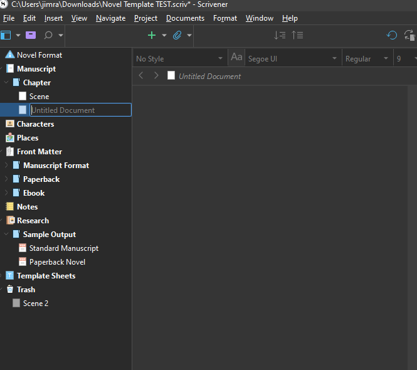Click the View layout panel icon
417x370 pixels.
coord(6,35)
